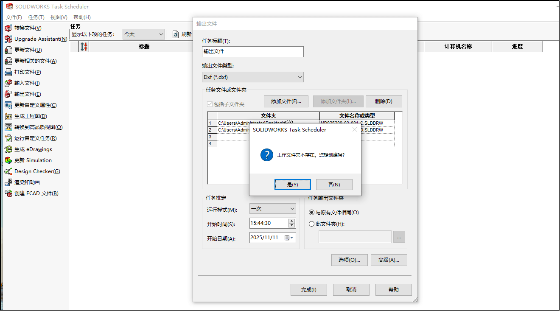Screen dimensions: 560x311
Task: Open 选项(O)... settings
Action: pyautogui.click(x=350, y=260)
